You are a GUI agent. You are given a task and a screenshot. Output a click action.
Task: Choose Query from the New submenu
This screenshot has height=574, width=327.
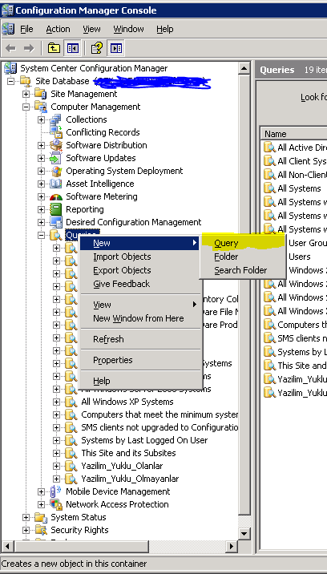pos(243,243)
